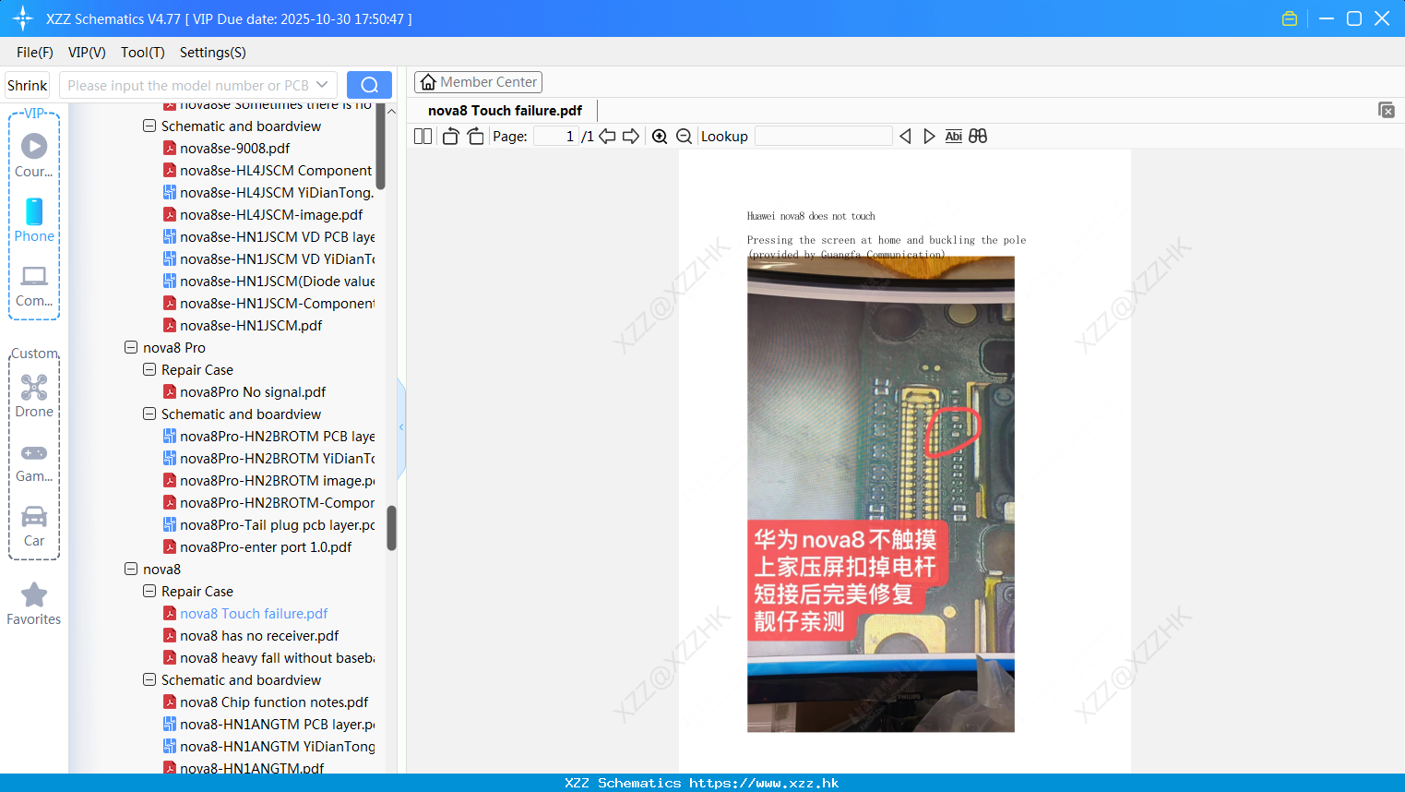
Task: Open the Tool(T) menu
Action: tap(143, 52)
